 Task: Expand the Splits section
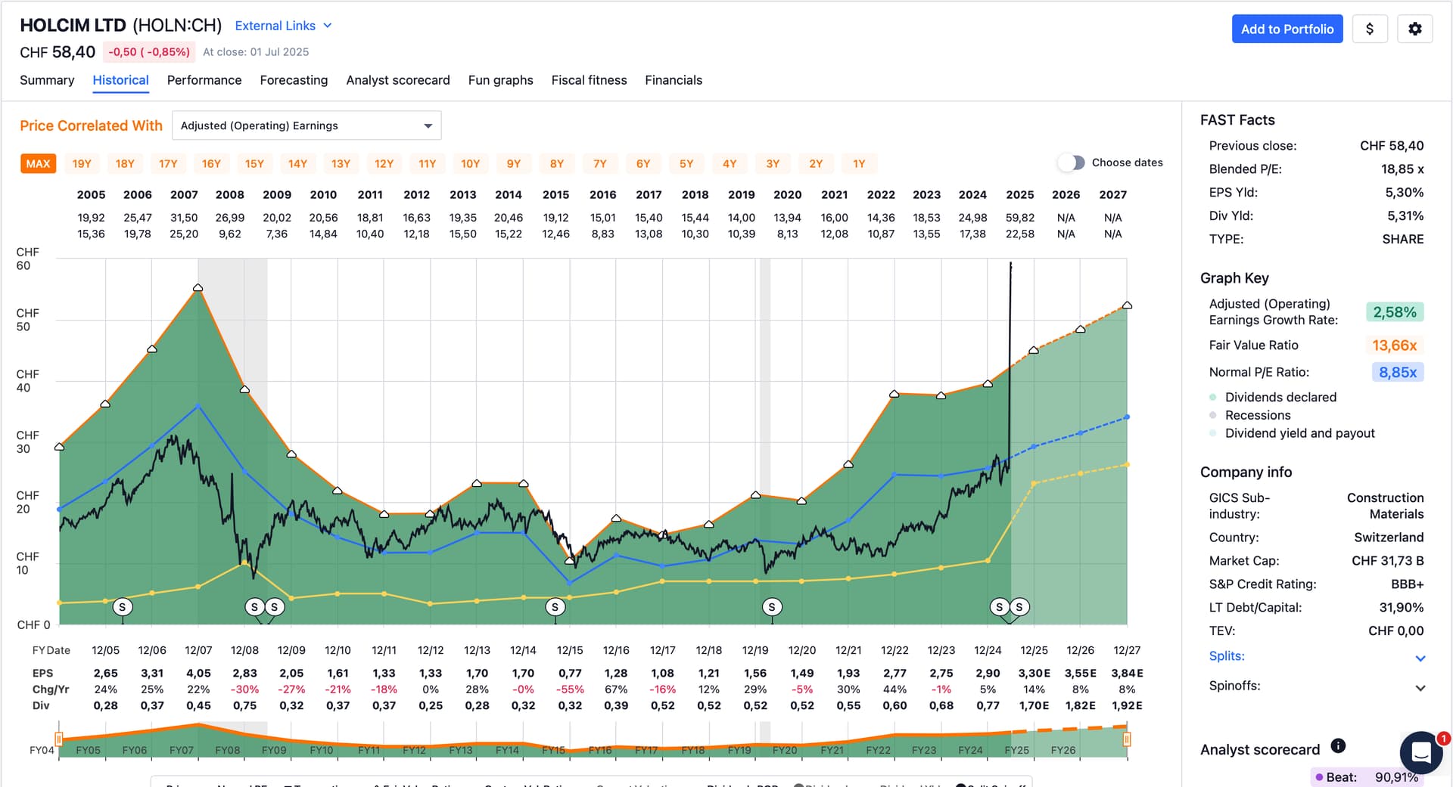pyautogui.click(x=1316, y=656)
